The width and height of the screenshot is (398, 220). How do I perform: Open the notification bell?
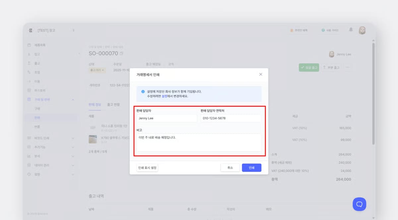click(351, 30)
